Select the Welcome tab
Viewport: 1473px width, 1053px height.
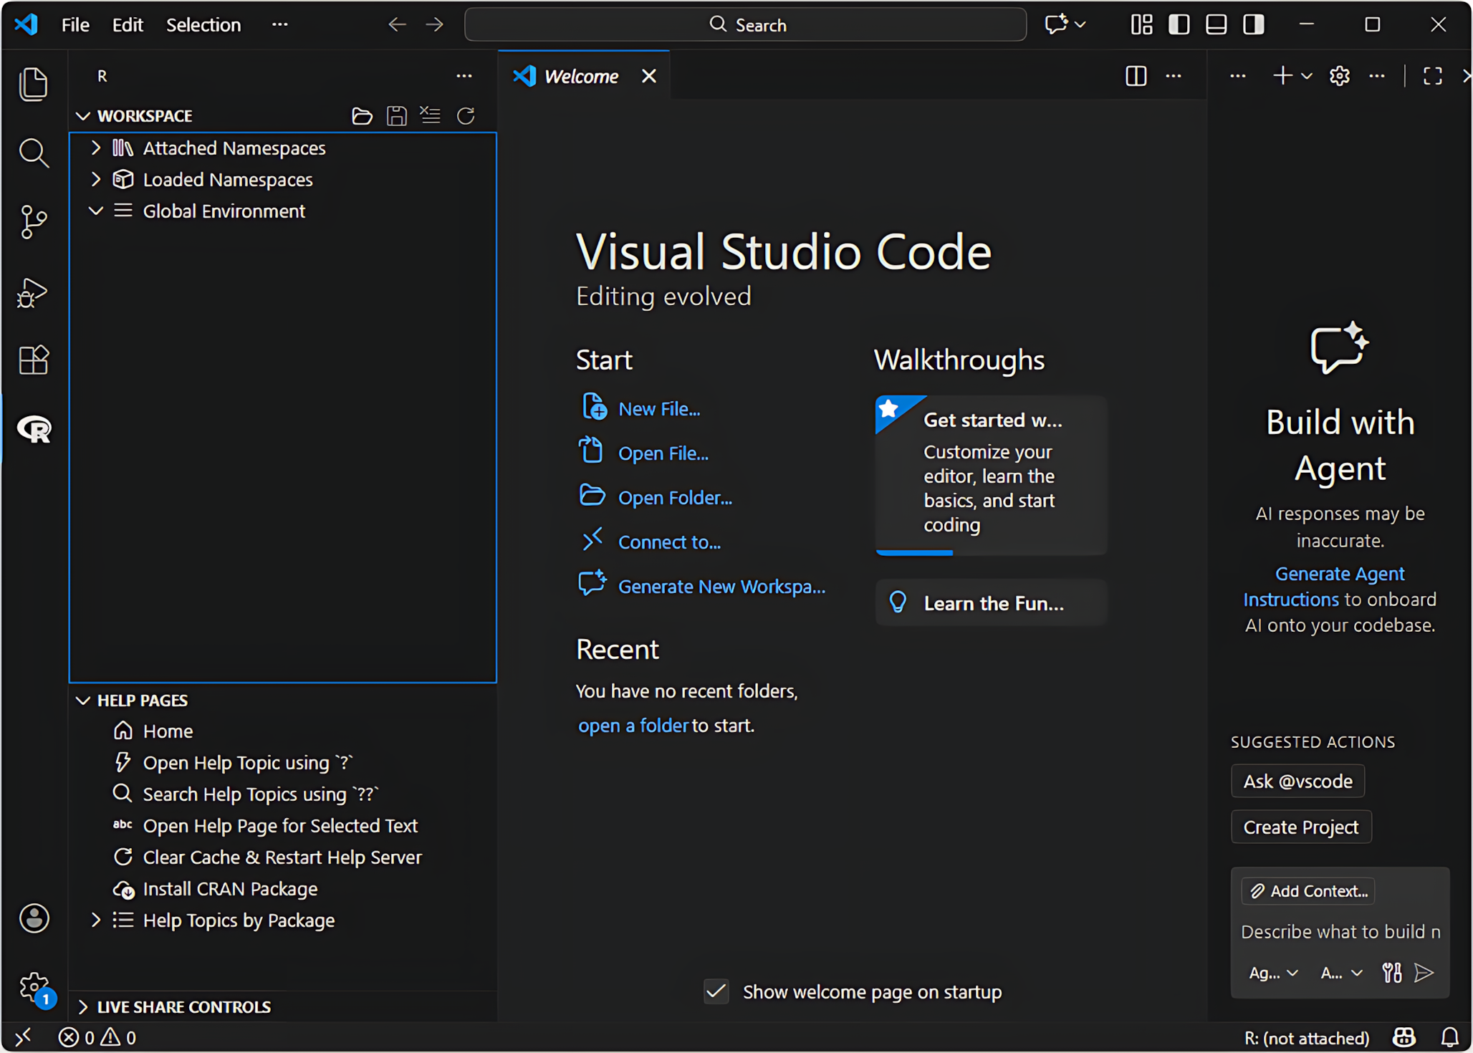pyautogui.click(x=580, y=77)
